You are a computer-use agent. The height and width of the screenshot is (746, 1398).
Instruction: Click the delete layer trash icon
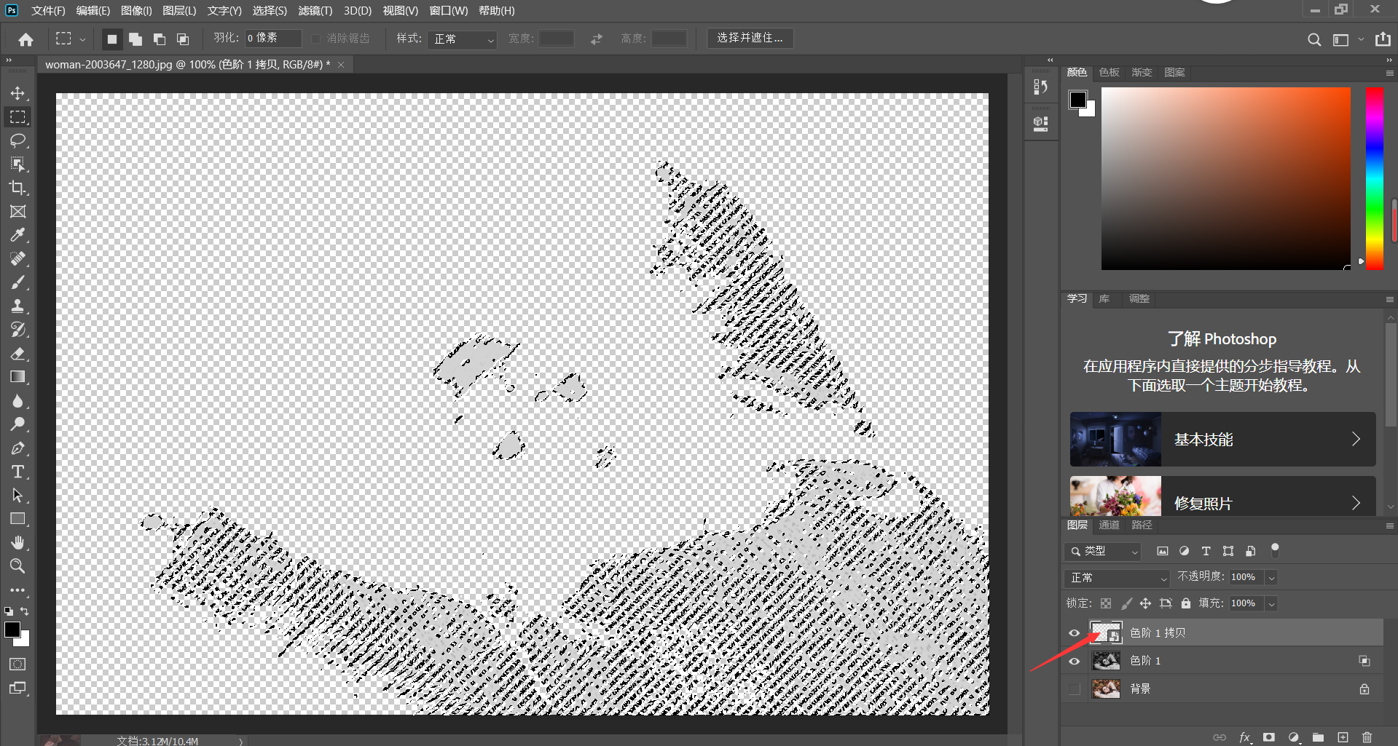[1367, 737]
